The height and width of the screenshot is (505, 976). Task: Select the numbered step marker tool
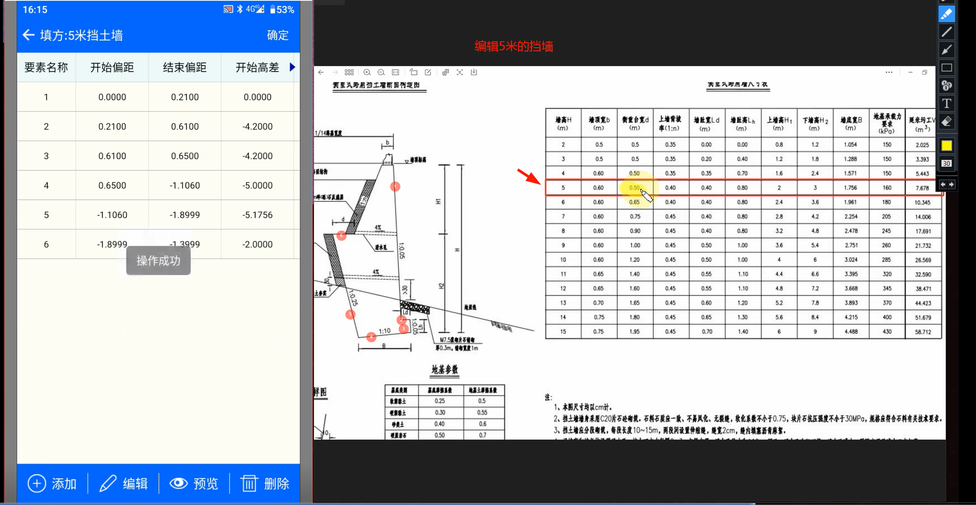pos(947,85)
